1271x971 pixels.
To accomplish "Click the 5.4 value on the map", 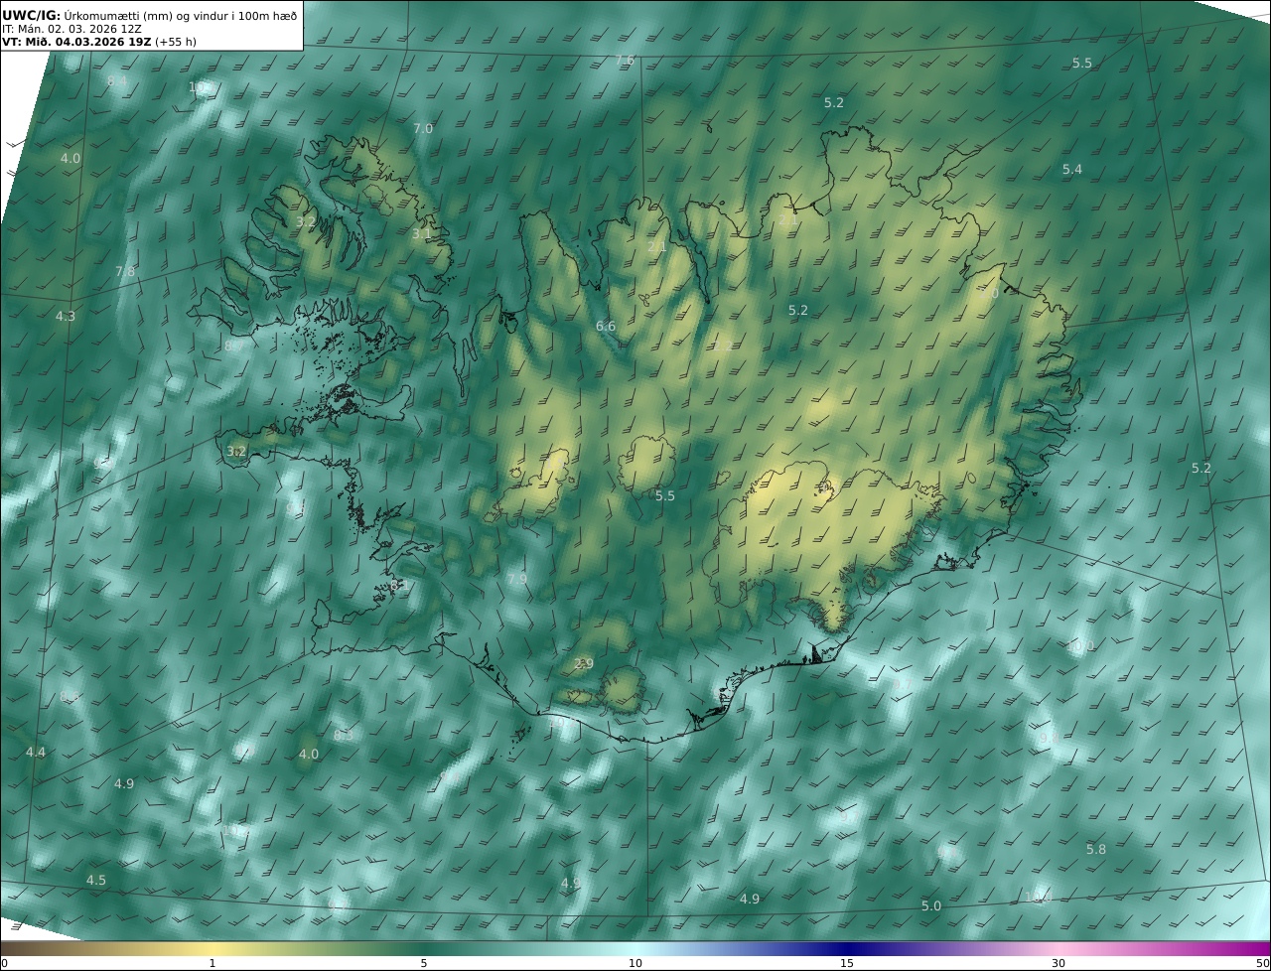I will tap(1072, 170).
